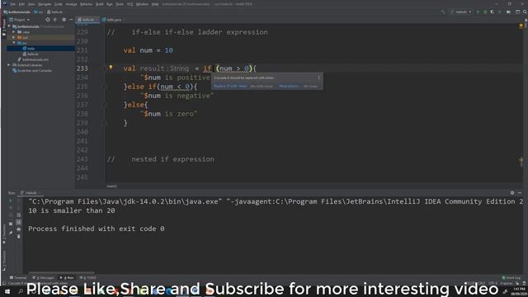Click the '10 is smaller than 20' output line
The height and width of the screenshot is (297, 528).
72,210
